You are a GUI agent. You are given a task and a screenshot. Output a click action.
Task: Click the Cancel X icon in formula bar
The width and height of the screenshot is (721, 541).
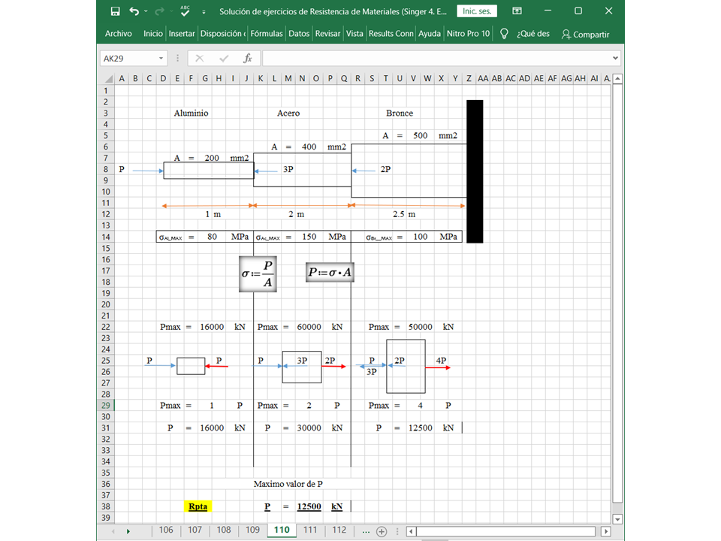200,59
